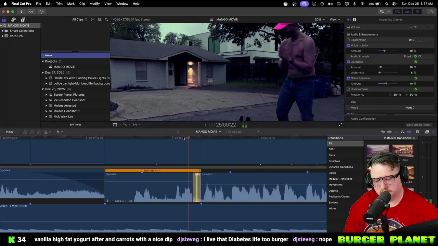Search the browser with magnifier icon
The height and width of the screenshot is (246, 438).
[x=106, y=19]
